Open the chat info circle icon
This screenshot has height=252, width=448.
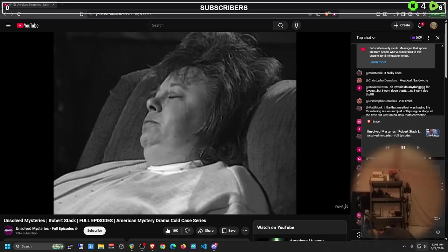tap(359, 235)
